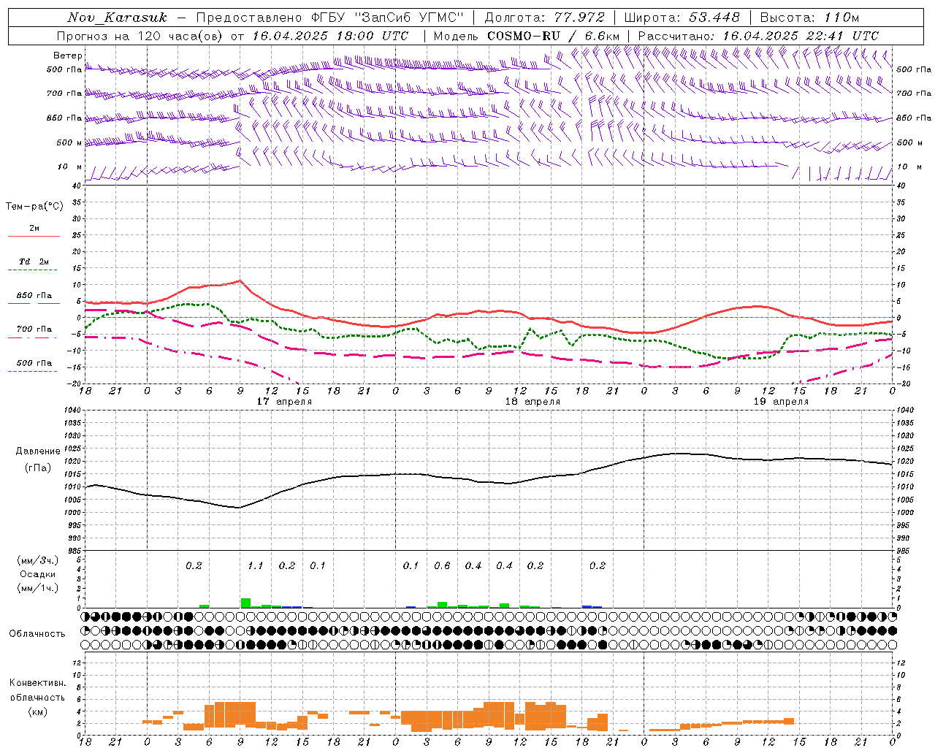
Task: Click the 'Осадки' precipitation panel label
Action: 38,574
